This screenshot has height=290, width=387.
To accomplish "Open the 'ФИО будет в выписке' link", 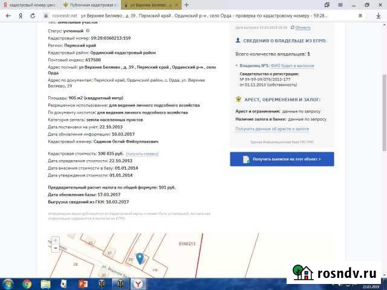I will pyautogui.click(x=293, y=66).
